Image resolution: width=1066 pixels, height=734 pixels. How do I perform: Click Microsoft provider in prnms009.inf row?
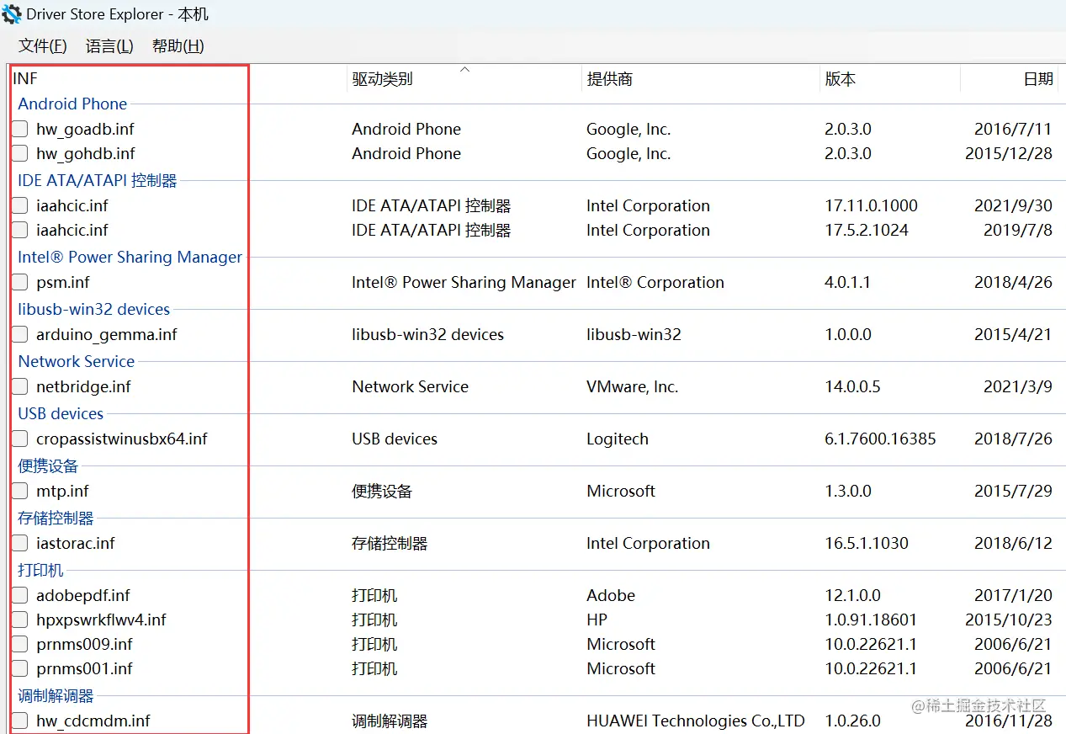pos(621,645)
